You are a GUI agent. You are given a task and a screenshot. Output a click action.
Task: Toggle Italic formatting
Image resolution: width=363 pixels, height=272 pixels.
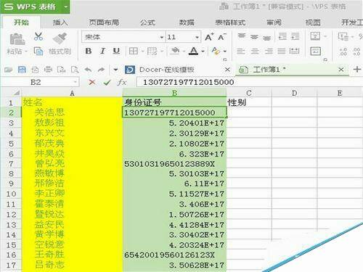102,51
